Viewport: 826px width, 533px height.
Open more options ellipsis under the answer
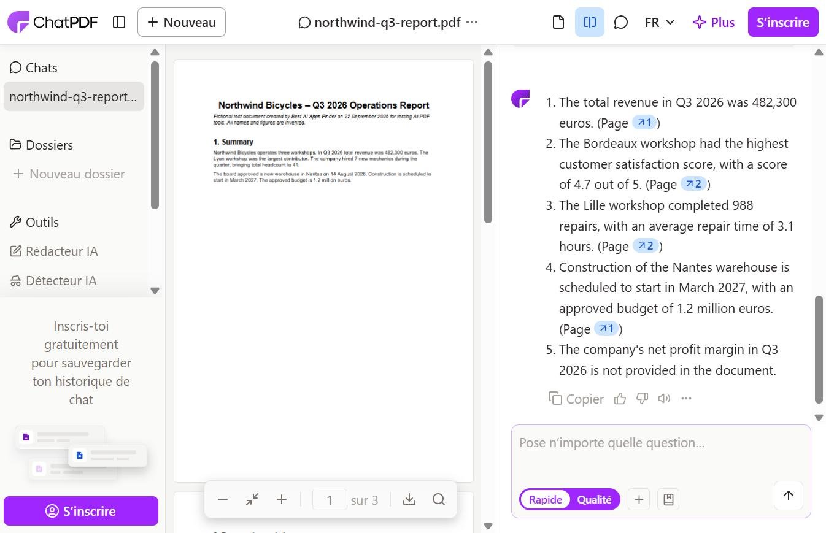point(686,399)
